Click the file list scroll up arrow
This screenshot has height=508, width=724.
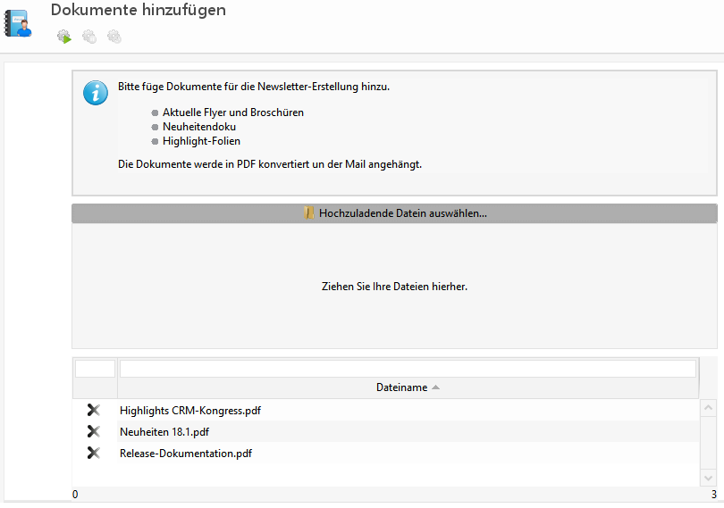[x=708, y=407]
